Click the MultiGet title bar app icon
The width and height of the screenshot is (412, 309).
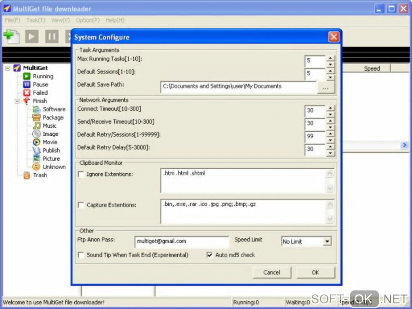click(x=7, y=8)
